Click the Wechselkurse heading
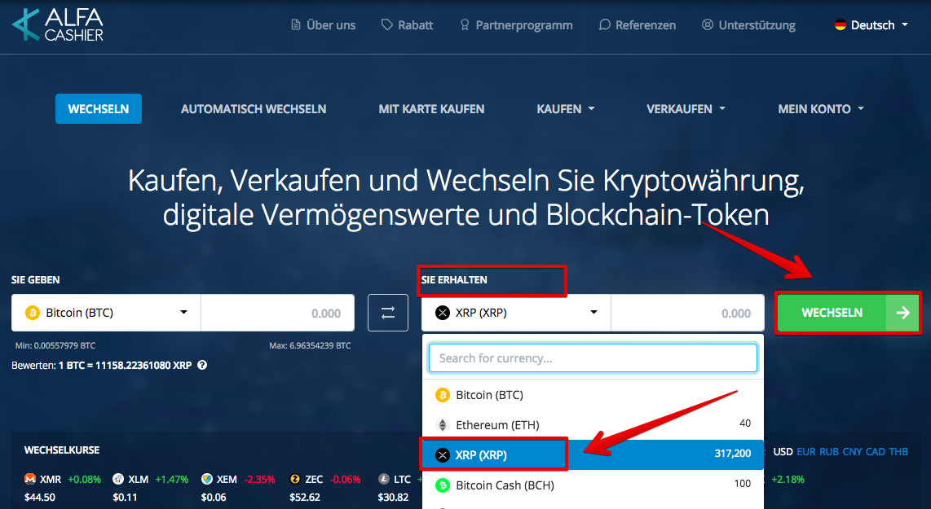The image size is (931, 509). pyautogui.click(x=62, y=450)
